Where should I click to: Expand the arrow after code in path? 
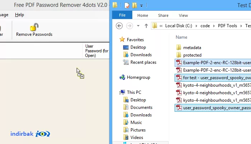[214, 26]
